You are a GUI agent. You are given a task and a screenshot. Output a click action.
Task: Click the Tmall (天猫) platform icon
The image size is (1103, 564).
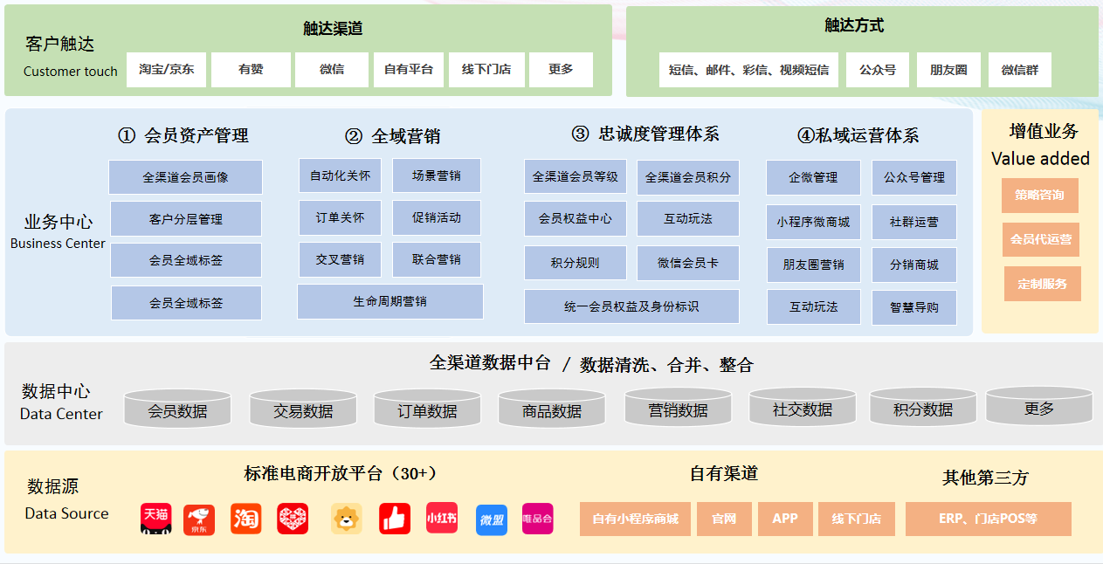[x=155, y=518]
